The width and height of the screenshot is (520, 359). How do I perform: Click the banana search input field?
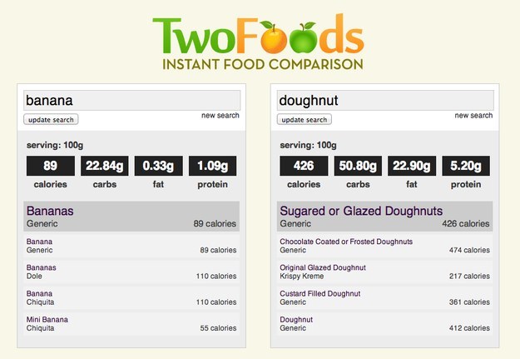131,100
